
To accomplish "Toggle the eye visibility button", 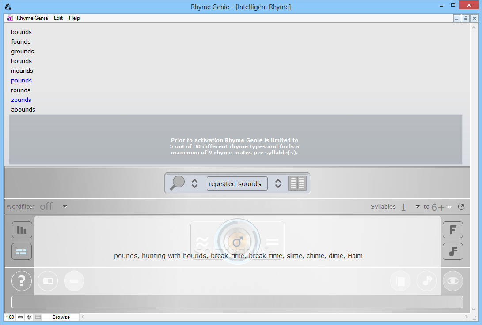I will (x=453, y=281).
